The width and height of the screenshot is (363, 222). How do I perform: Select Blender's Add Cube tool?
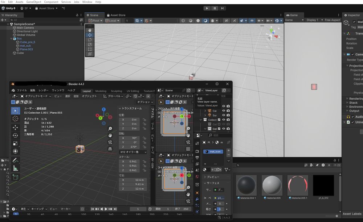pos(15,177)
